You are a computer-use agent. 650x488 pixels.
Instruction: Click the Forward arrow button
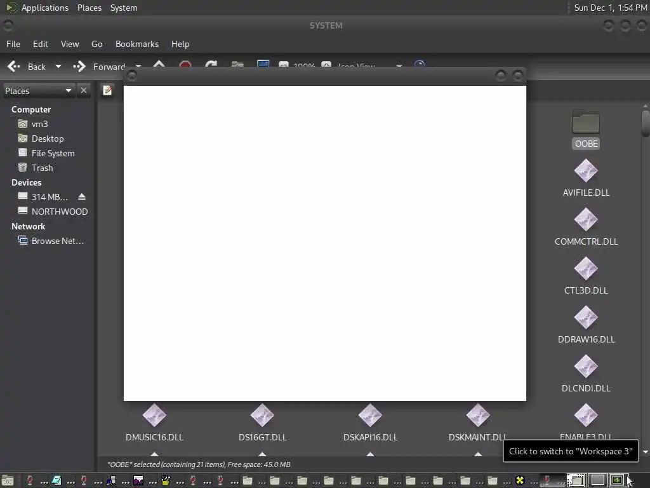pos(98,66)
